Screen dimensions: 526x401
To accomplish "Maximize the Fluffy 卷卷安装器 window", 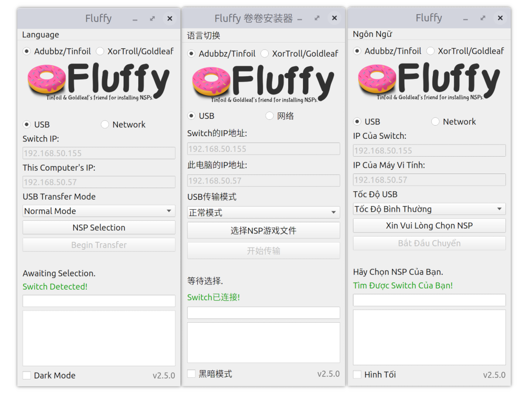I will [x=317, y=18].
